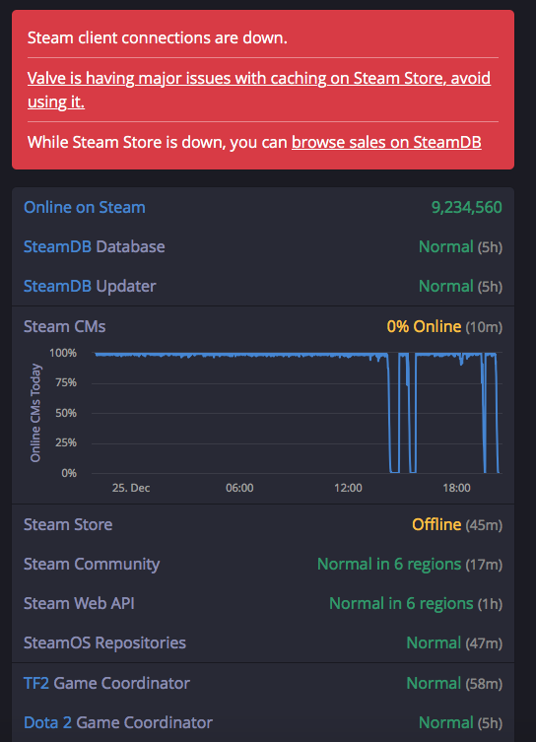
Task: Click the Offline status for Steam Store
Action: click(x=436, y=524)
